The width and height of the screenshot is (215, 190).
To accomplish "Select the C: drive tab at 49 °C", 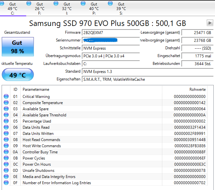I will click(13, 8).
